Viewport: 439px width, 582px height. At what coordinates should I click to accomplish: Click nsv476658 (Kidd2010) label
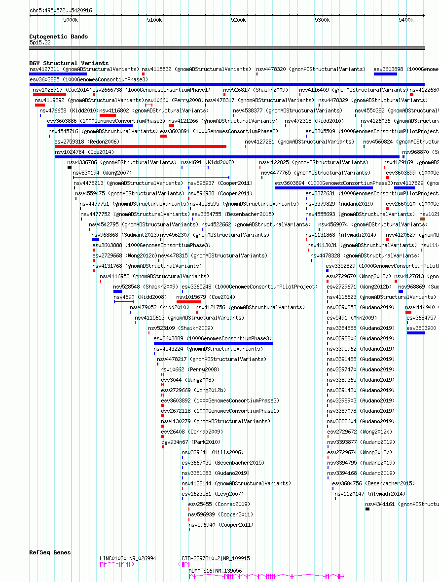(x=69, y=110)
